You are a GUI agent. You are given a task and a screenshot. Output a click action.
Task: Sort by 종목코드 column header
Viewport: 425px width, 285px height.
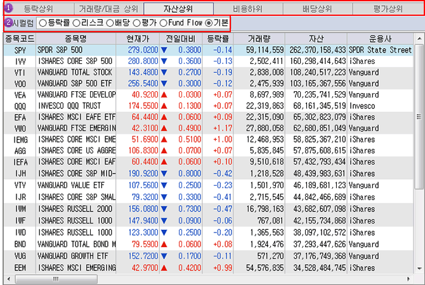pos(20,39)
